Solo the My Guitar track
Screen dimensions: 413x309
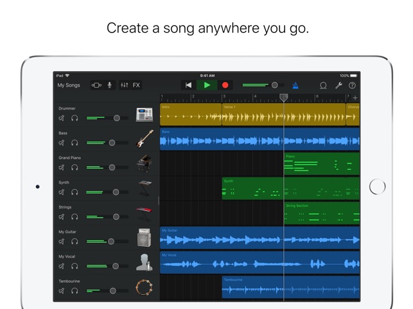tap(75, 242)
